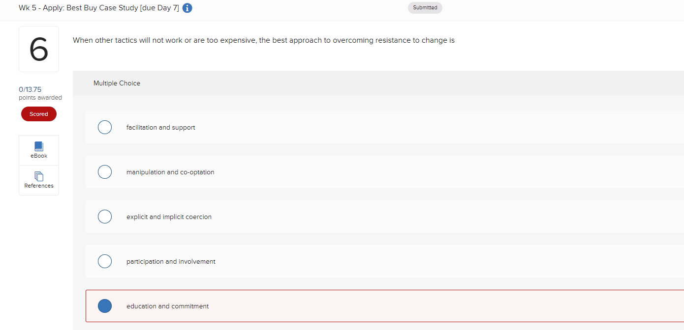684x330 pixels.
Task: Click the question number 6 box
Action: click(x=38, y=49)
